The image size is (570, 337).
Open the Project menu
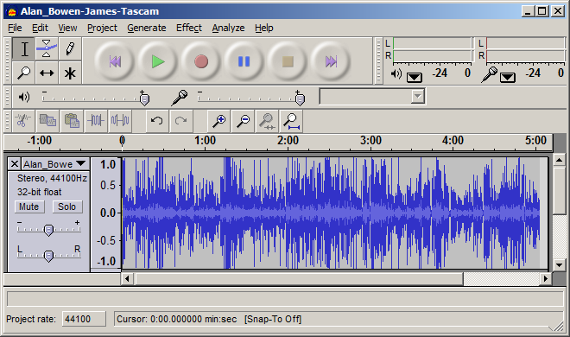[102, 28]
